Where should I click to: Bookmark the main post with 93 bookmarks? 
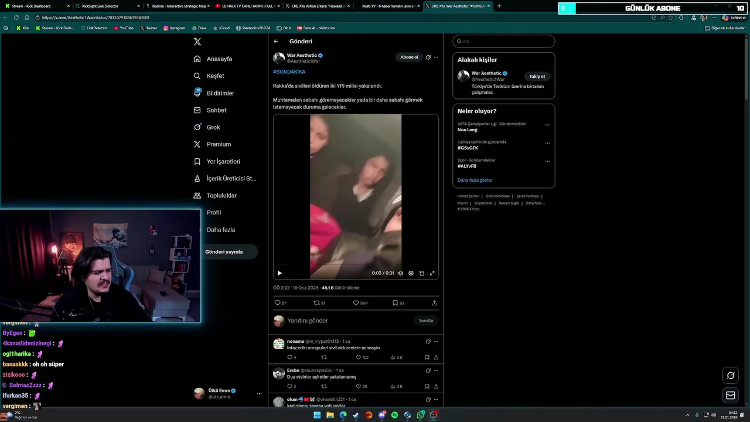coord(398,303)
